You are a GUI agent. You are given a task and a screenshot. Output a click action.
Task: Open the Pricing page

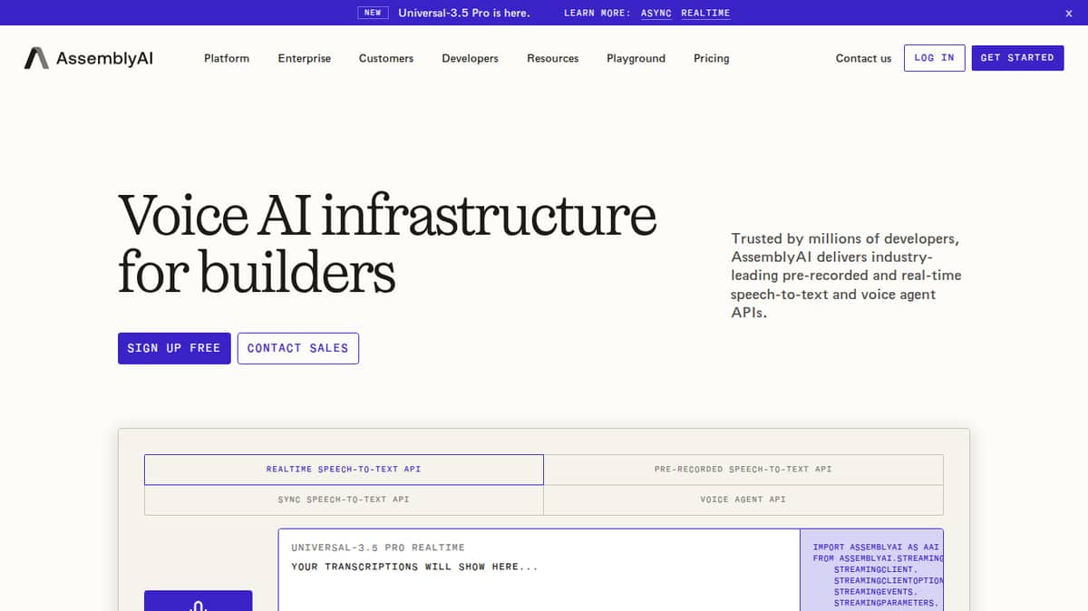pyautogui.click(x=712, y=58)
